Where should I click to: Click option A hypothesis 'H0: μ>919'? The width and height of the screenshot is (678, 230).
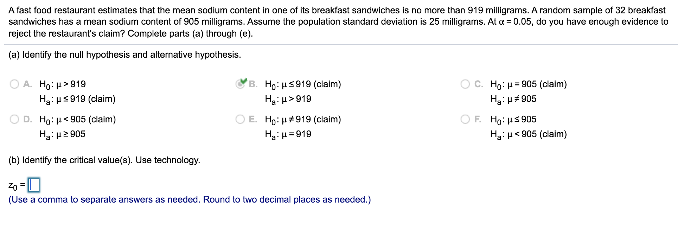point(63,84)
